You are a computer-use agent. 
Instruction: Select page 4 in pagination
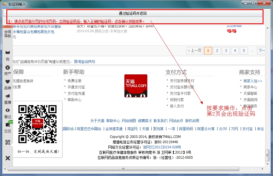(x=235, y=51)
